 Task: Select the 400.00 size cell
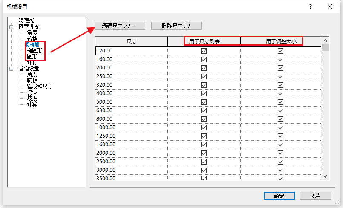[132, 93]
